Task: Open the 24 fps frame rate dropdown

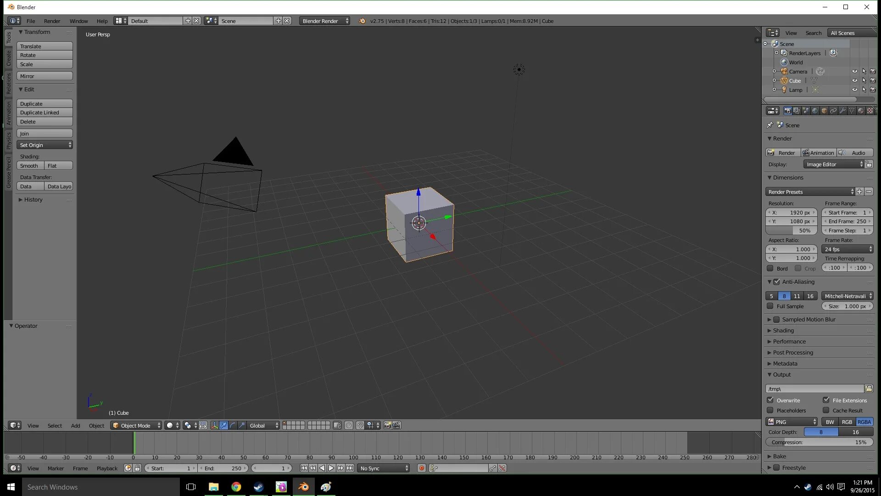Action: point(848,249)
